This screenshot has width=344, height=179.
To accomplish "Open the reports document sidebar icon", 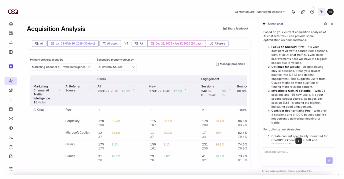I will [11, 156].
